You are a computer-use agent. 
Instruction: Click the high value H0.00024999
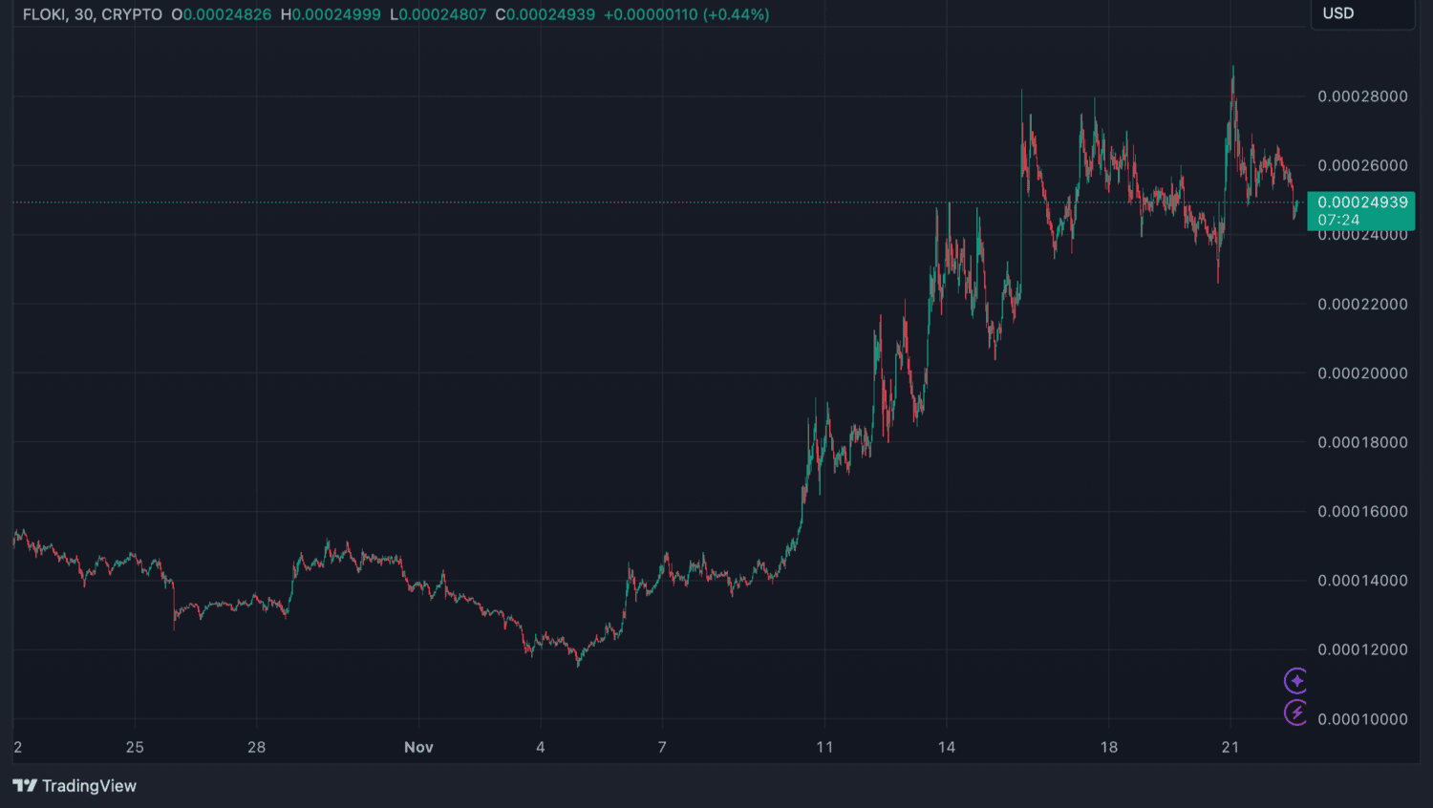pos(331,15)
